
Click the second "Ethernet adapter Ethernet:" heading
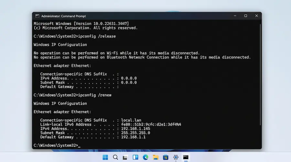pos(62,112)
